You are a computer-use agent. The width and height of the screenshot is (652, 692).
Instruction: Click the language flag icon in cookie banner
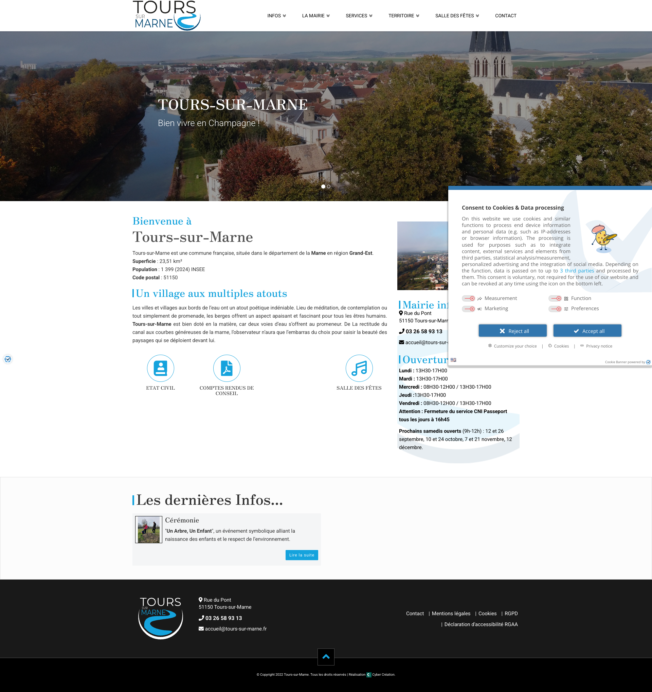(x=453, y=360)
